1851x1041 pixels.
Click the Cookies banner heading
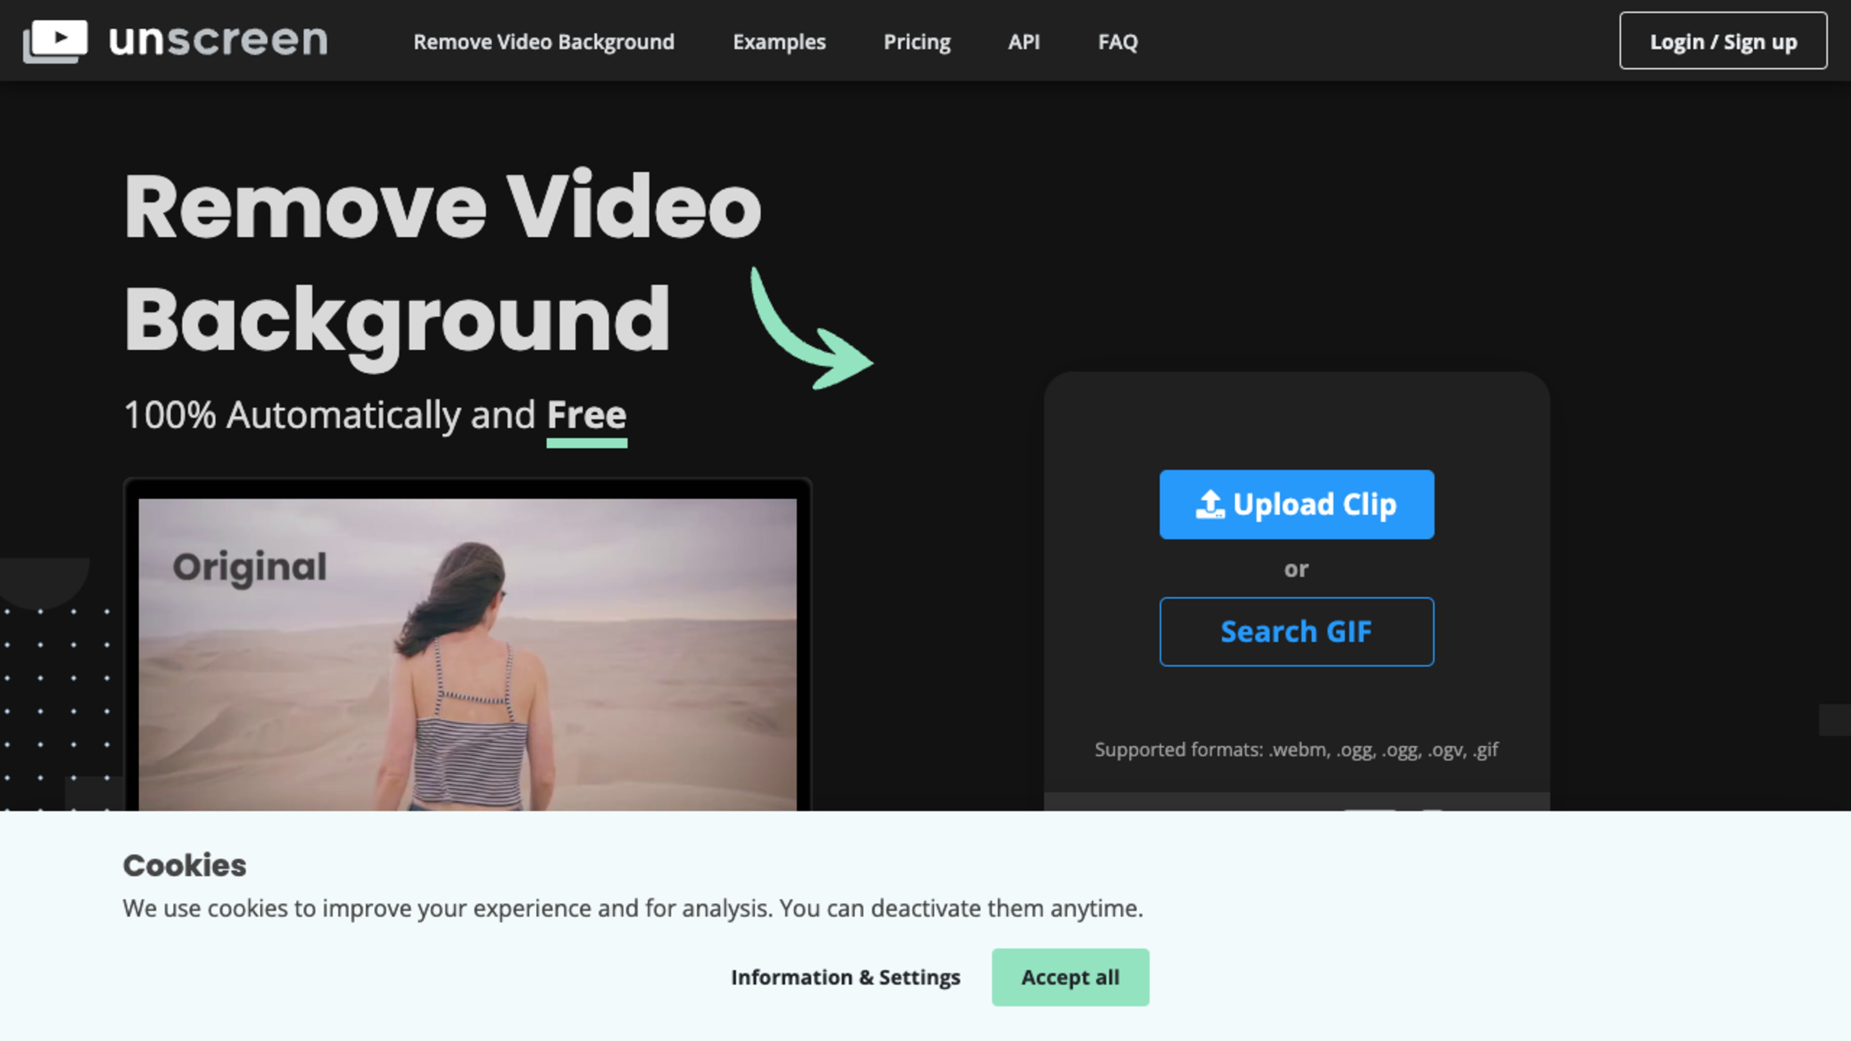tap(184, 865)
